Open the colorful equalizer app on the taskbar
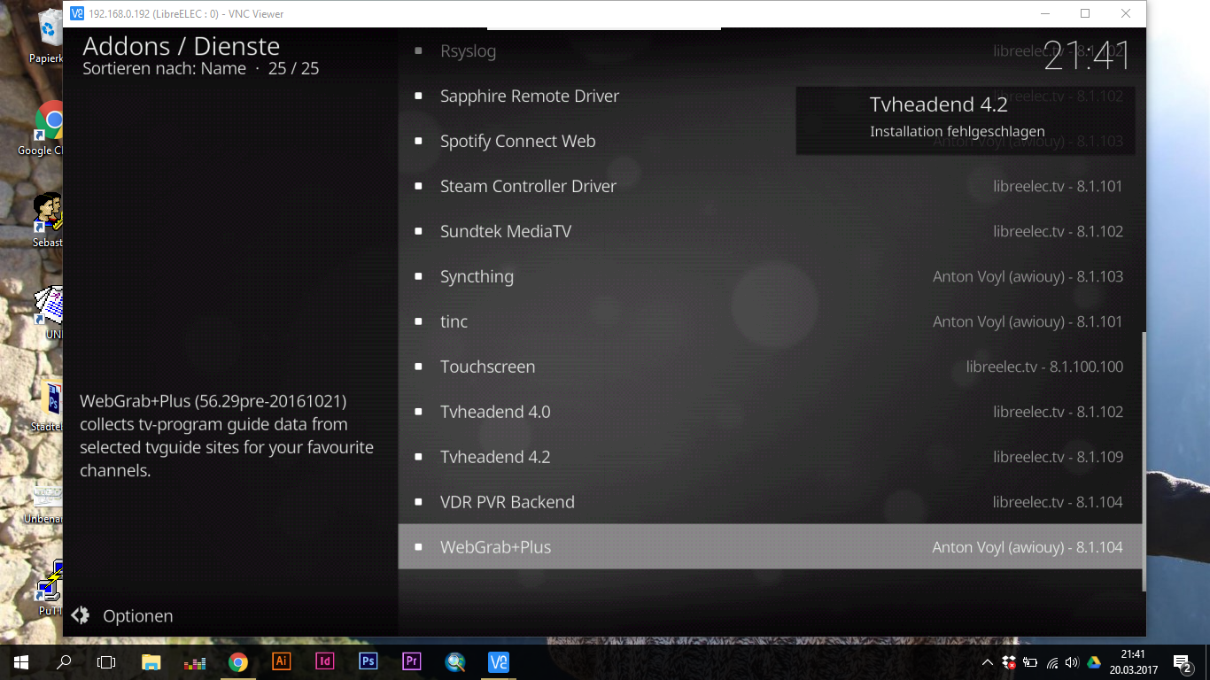This screenshot has width=1210, height=680. pos(195,661)
